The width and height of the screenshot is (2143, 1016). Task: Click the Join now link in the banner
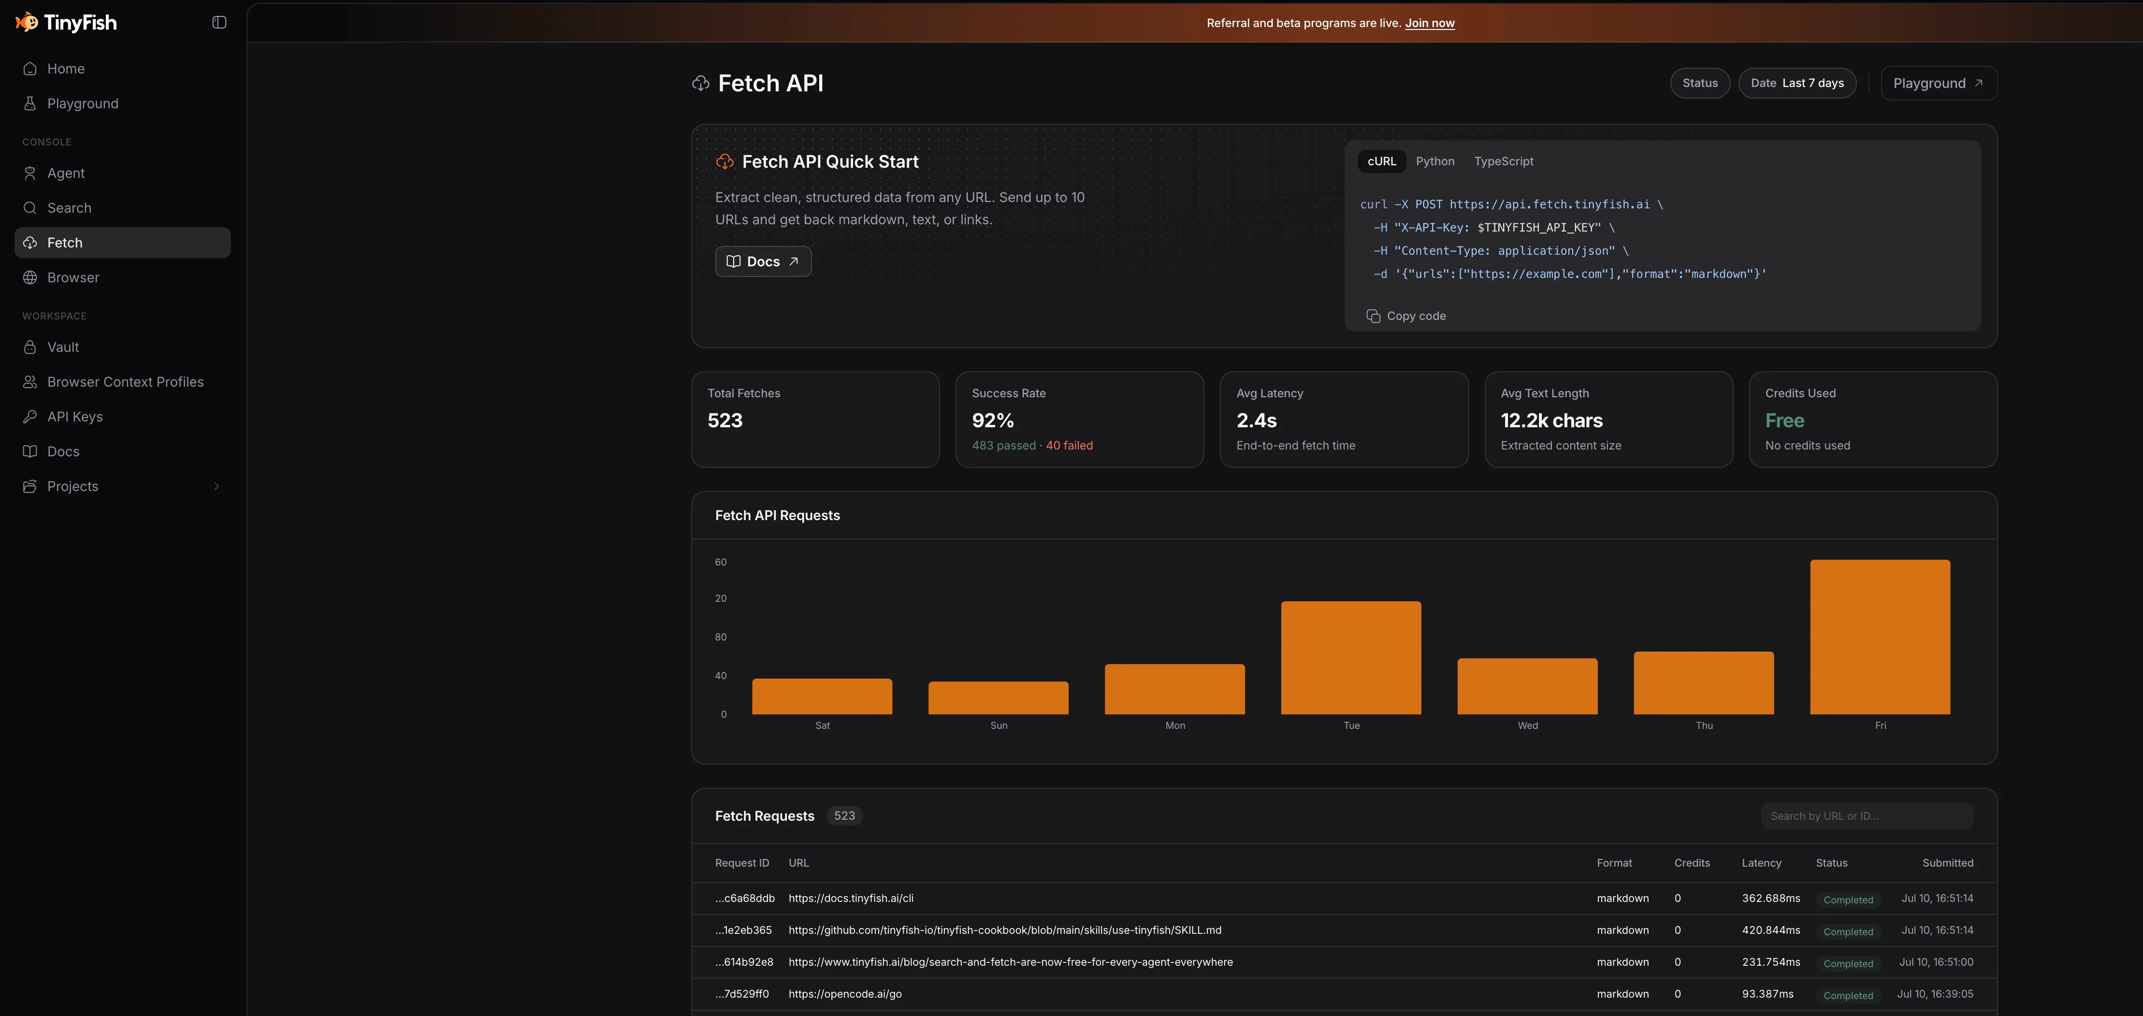(1429, 23)
